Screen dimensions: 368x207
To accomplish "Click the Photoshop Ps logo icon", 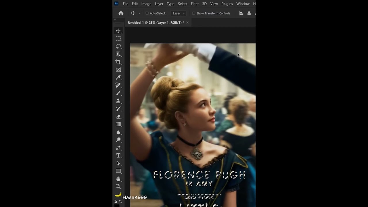I will 116,4.
